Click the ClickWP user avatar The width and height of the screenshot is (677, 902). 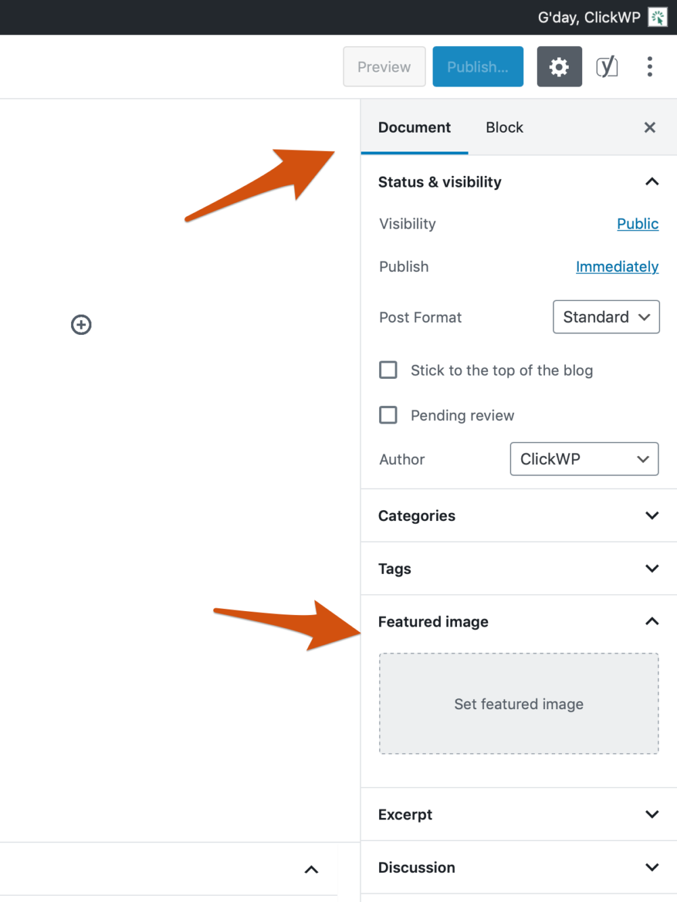pyautogui.click(x=657, y=17)
